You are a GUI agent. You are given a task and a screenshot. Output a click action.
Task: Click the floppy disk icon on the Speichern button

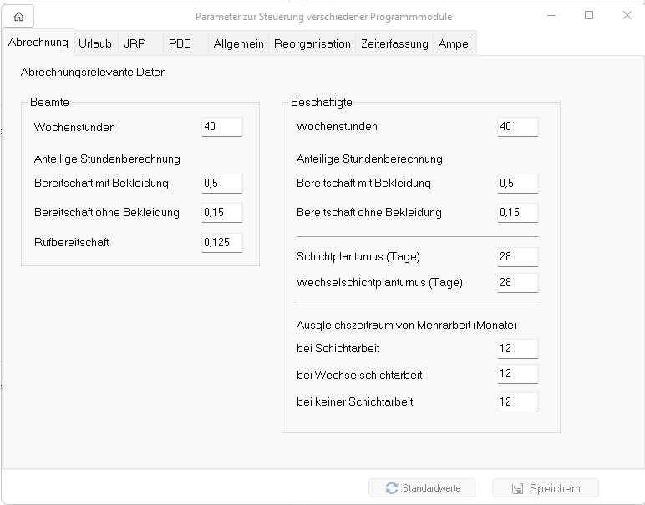click(x=517, y=488)
